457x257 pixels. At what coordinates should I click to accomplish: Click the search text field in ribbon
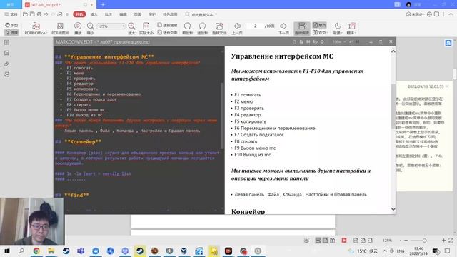[x=201, y=14]
